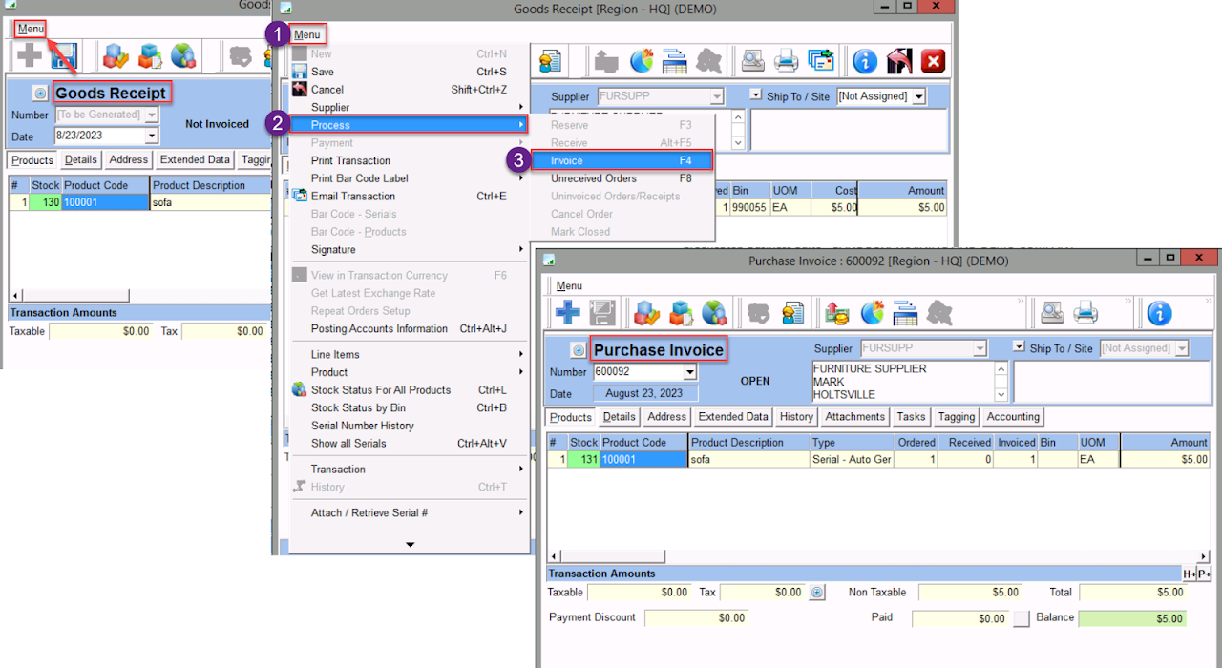Switch to the Attachments tab in Purchase Invoice
The image size is (1222, 668).
click(854, 417)
